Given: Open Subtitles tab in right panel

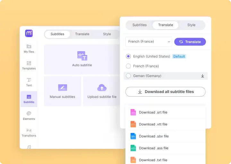Looking at the screenshot, I should coord(140,25).
